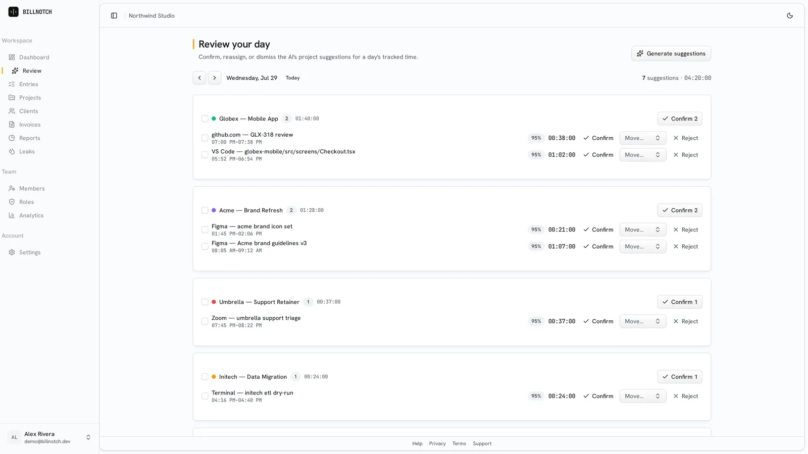This screenshot has height=454, width=808.
Task: Switch to dark mode moon icon
Action: tap(790, 16)
